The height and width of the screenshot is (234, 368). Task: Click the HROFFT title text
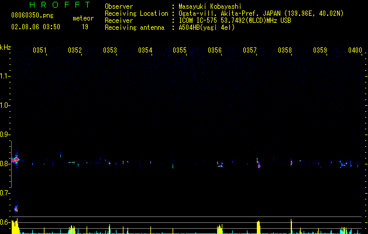pyautogui.click(x=60, y=5)
